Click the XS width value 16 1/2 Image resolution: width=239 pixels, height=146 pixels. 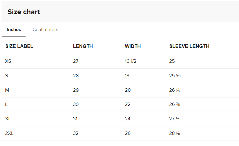pos(130,61)
